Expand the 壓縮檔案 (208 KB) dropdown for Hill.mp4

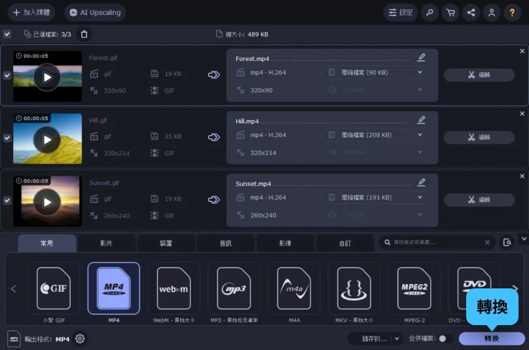tap(420, 134)
